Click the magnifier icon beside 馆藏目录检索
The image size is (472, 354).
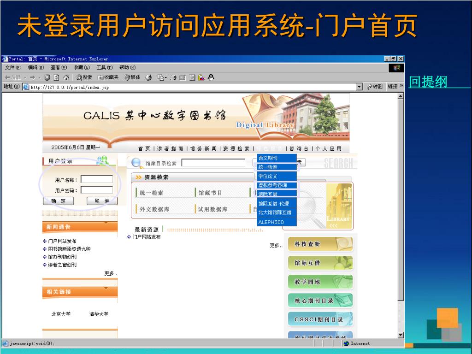click(x=137, y=163)
